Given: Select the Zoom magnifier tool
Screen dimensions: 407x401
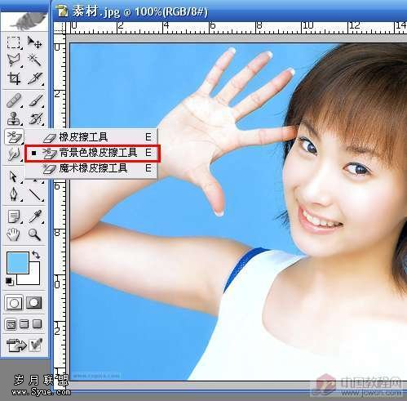Looking at the screenshot, I should pos(34,234).
